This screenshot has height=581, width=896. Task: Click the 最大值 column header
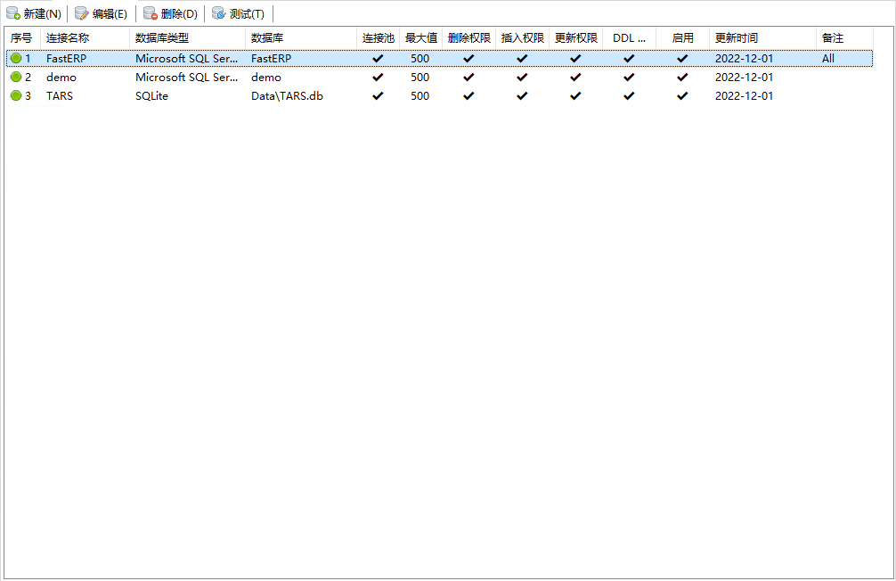(421, 38)
